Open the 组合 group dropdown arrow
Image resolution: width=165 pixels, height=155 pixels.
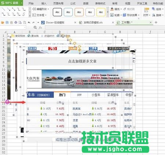[163, 9]
